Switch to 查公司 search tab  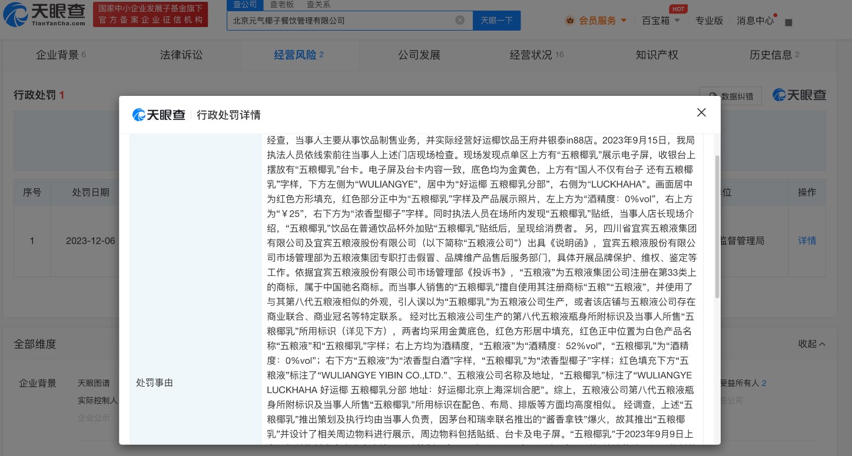tap(245, 5)
